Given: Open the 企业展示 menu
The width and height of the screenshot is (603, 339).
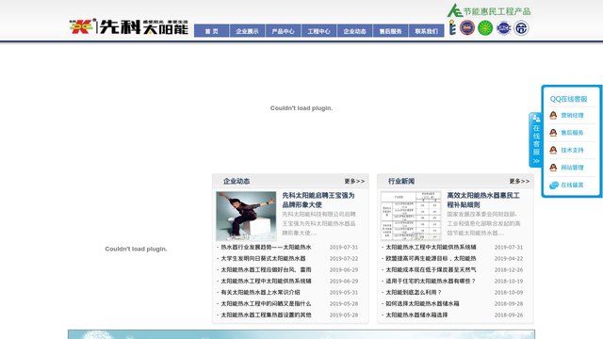Looking at the screenshot, I should coord(247,31).
